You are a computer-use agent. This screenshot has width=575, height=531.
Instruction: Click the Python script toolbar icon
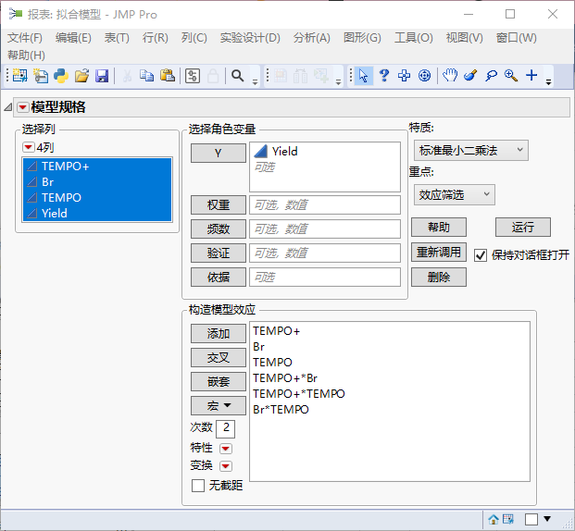(x=61, y=76)
